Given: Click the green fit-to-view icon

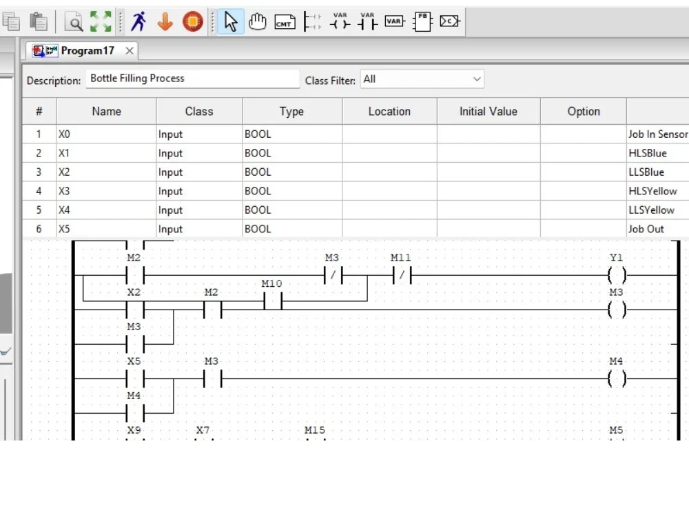Looking at the screenshot, I should (x=101, y=21).
